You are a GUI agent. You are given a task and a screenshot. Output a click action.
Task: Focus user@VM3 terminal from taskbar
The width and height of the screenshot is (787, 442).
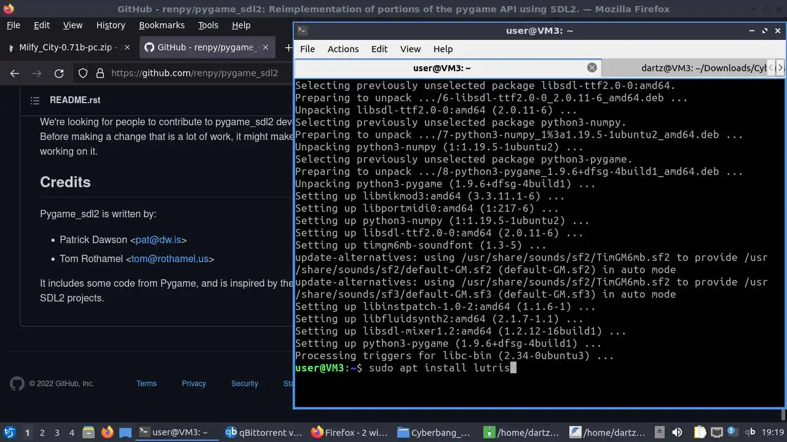pyautogui.click(x=178, y=432)
